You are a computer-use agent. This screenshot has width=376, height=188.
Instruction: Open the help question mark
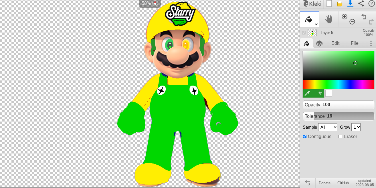coord(371,3)
